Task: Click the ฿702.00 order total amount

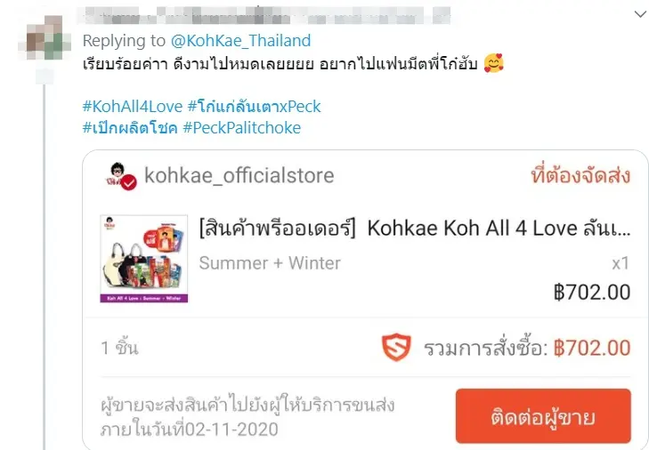Action: [592, 348]
